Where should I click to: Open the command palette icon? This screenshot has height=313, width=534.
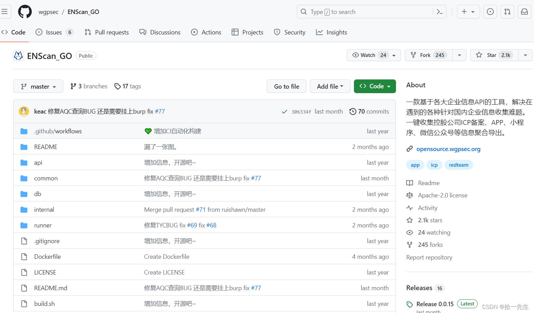(x=440, y=12)
